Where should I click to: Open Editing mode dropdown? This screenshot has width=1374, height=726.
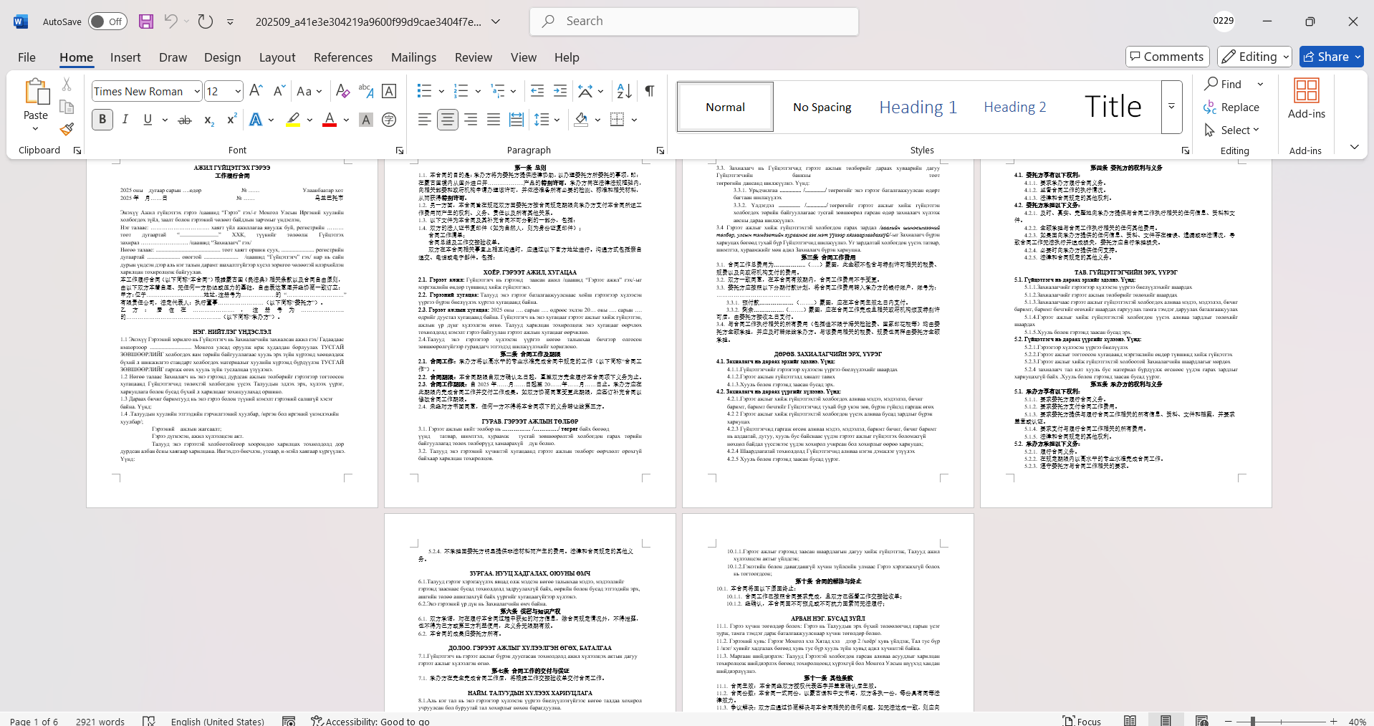(x=1255, y=57)
